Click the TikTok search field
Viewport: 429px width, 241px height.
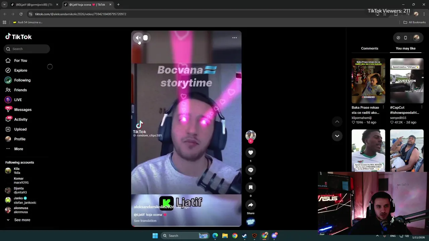pyautogui.click(x=27, y=49)
